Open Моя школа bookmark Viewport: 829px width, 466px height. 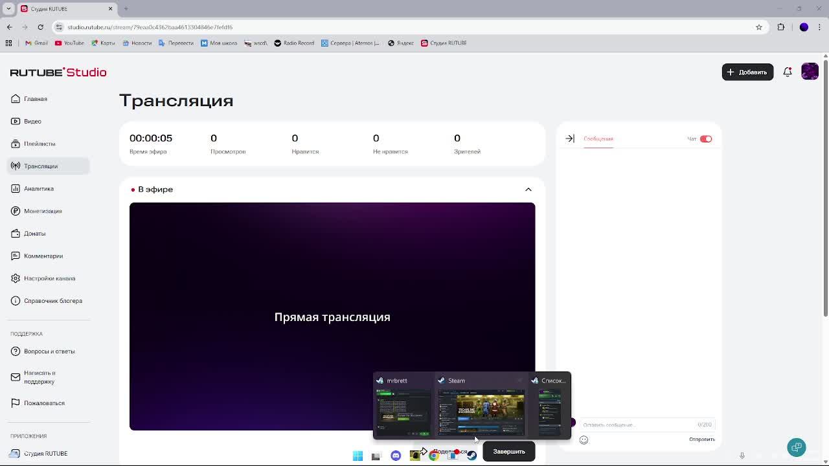coord(218,43)
